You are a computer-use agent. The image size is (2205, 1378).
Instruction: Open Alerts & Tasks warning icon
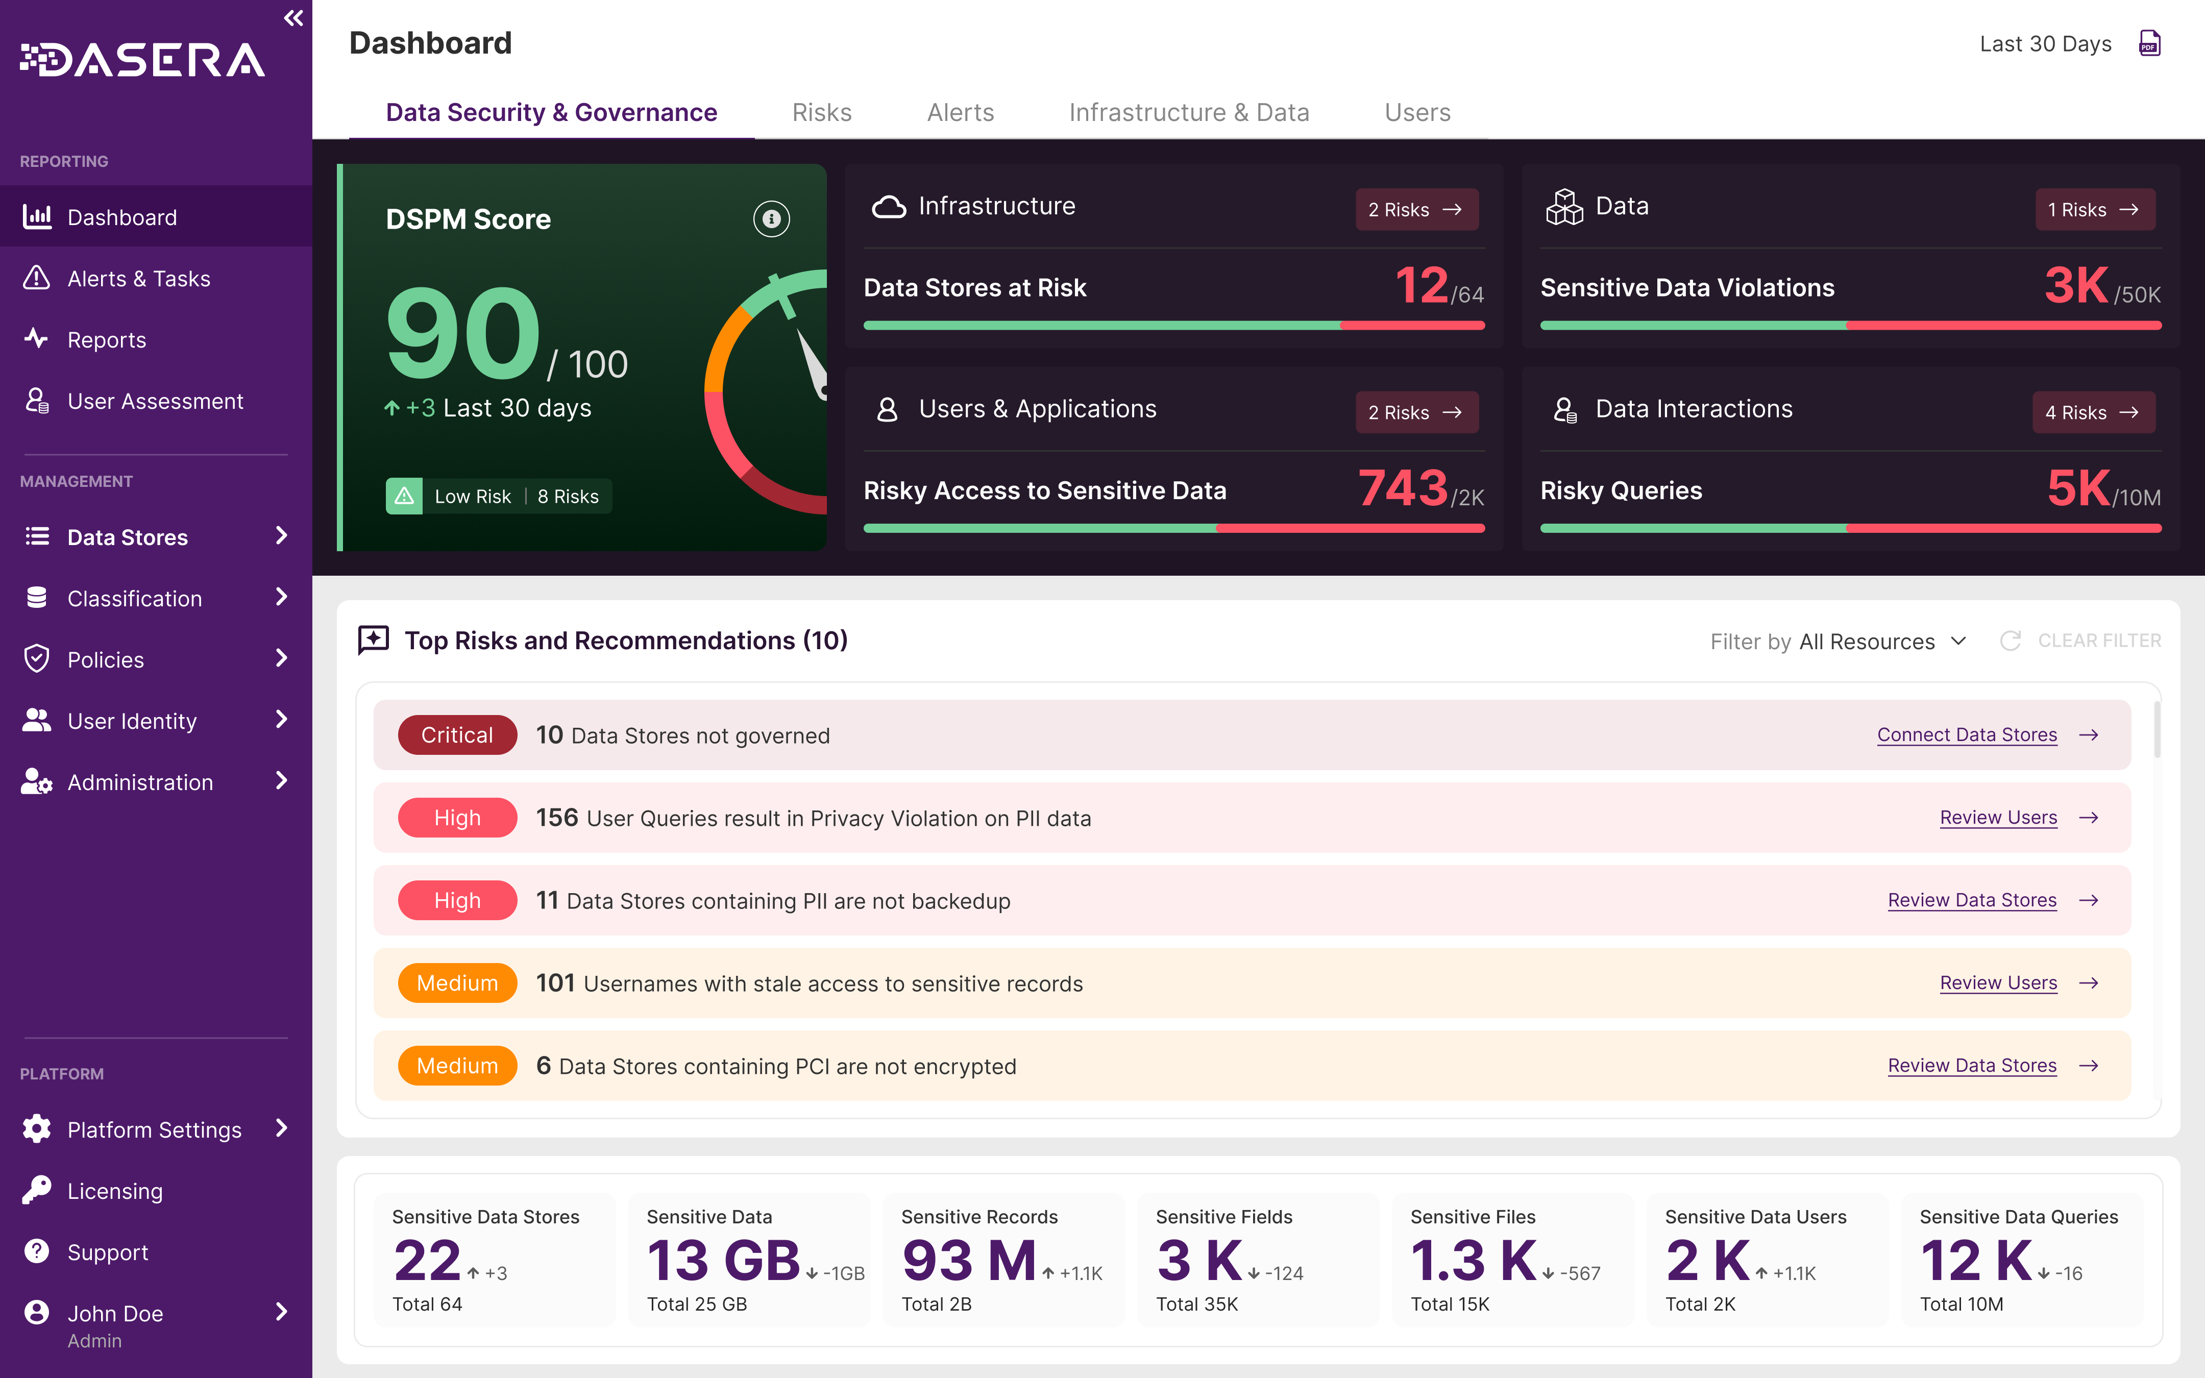pos(36,278)
